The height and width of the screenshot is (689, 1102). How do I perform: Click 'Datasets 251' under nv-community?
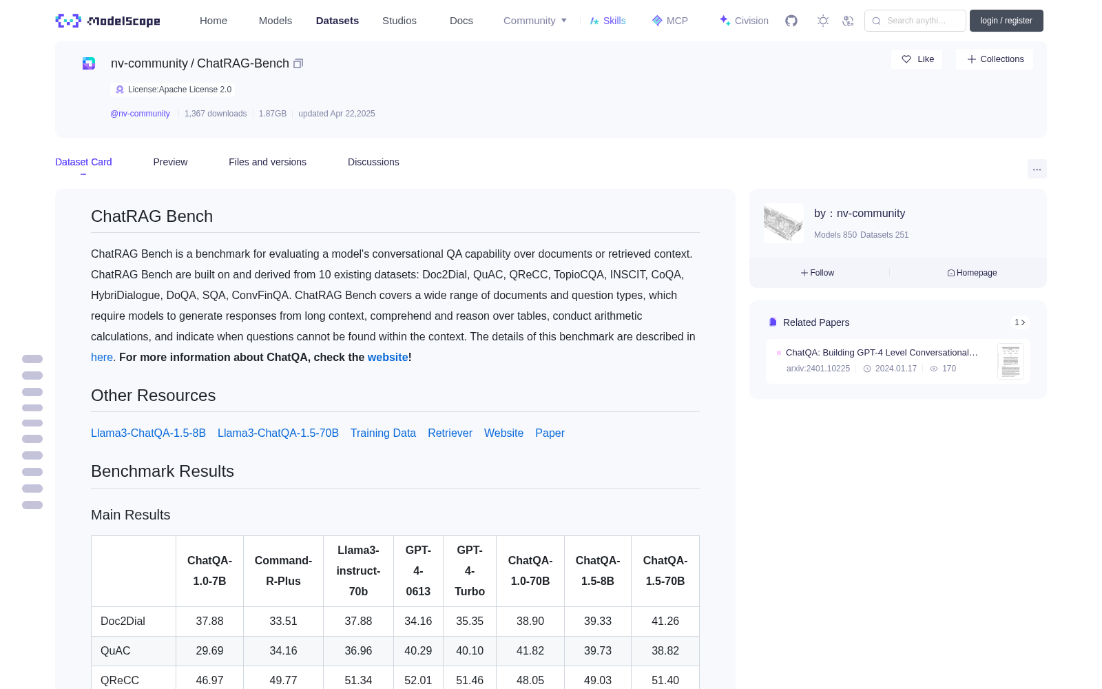point(884,235)
